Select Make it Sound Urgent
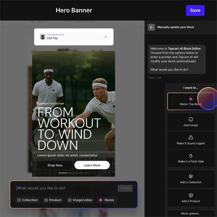The width and height of the screenshot is (217, 217). pyautogui.click(x=191, y=140)
